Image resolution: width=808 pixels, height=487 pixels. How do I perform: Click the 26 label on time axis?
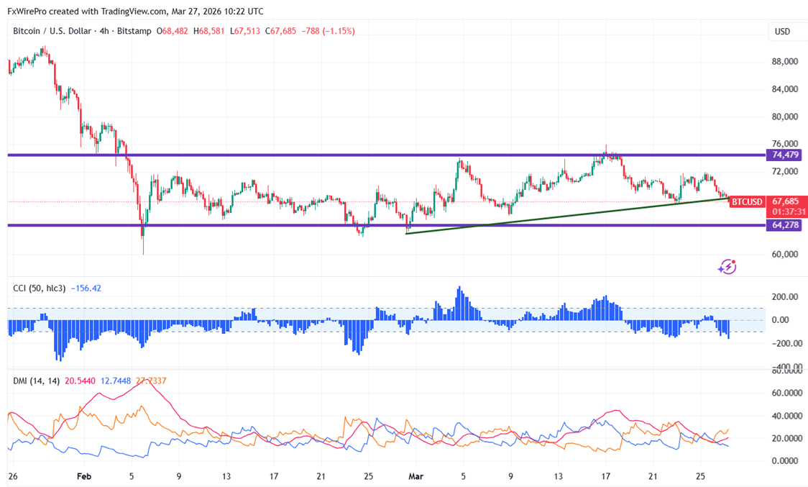(x=13, y=476)
